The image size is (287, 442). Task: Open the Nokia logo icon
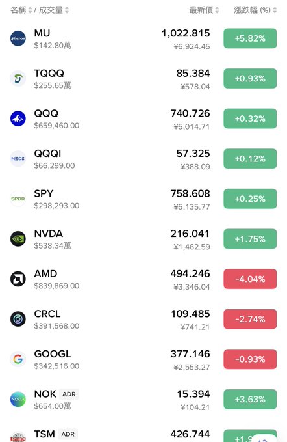(x=18, y=400)
